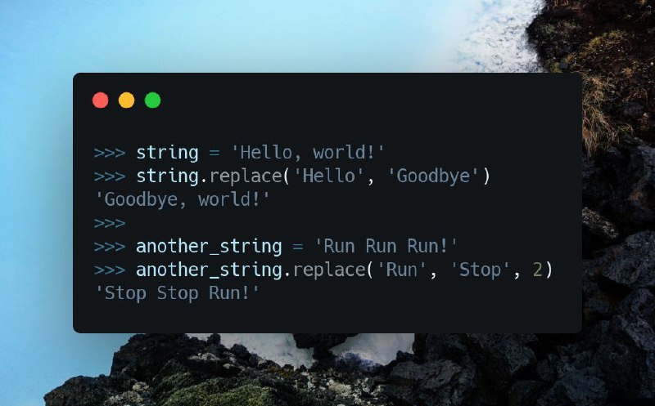Click the replace method after string.
This screenshot has height=406, width=655.
point(246,176)
